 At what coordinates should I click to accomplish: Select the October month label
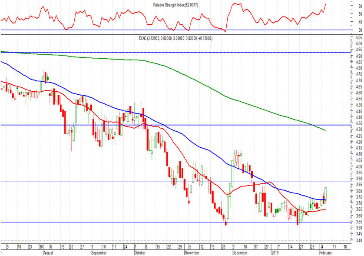140,253
